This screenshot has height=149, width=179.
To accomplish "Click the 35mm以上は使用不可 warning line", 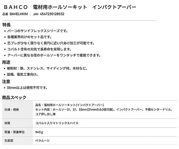I will click(x=27, y=88).
